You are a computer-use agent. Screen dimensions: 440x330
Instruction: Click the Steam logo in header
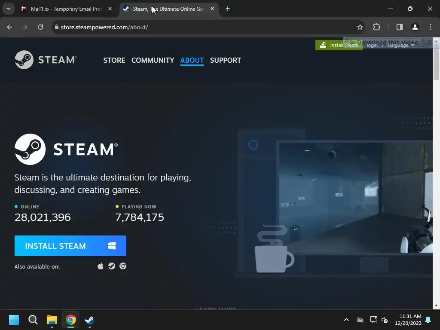[x=46, y=59]
